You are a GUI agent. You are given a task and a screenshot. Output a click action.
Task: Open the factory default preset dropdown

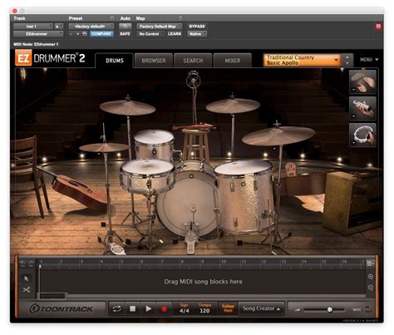click(x=91, y=27)
